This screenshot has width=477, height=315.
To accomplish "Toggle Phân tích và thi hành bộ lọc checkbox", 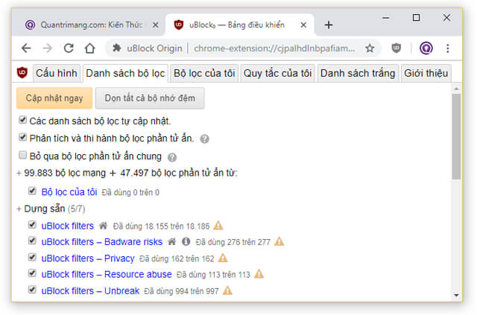I will [22, 137].
